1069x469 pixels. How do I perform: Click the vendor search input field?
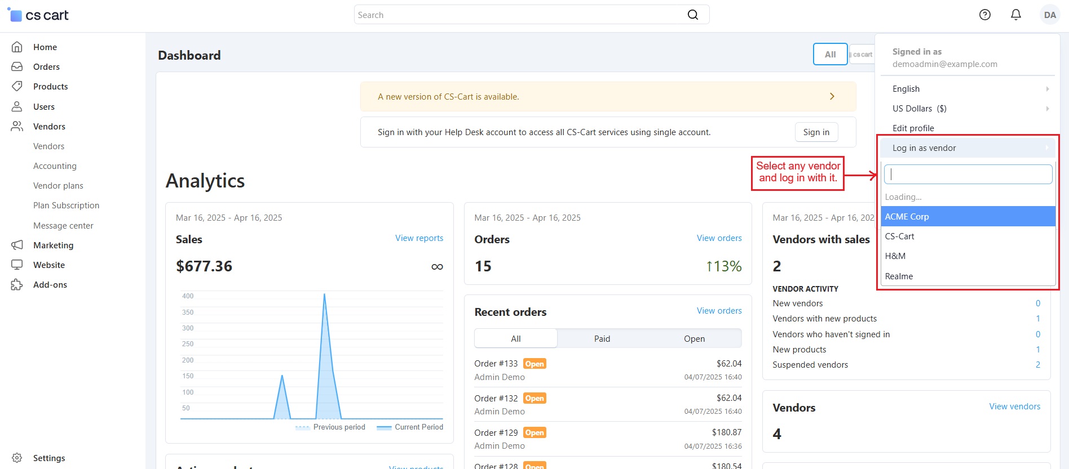point(968,175)
